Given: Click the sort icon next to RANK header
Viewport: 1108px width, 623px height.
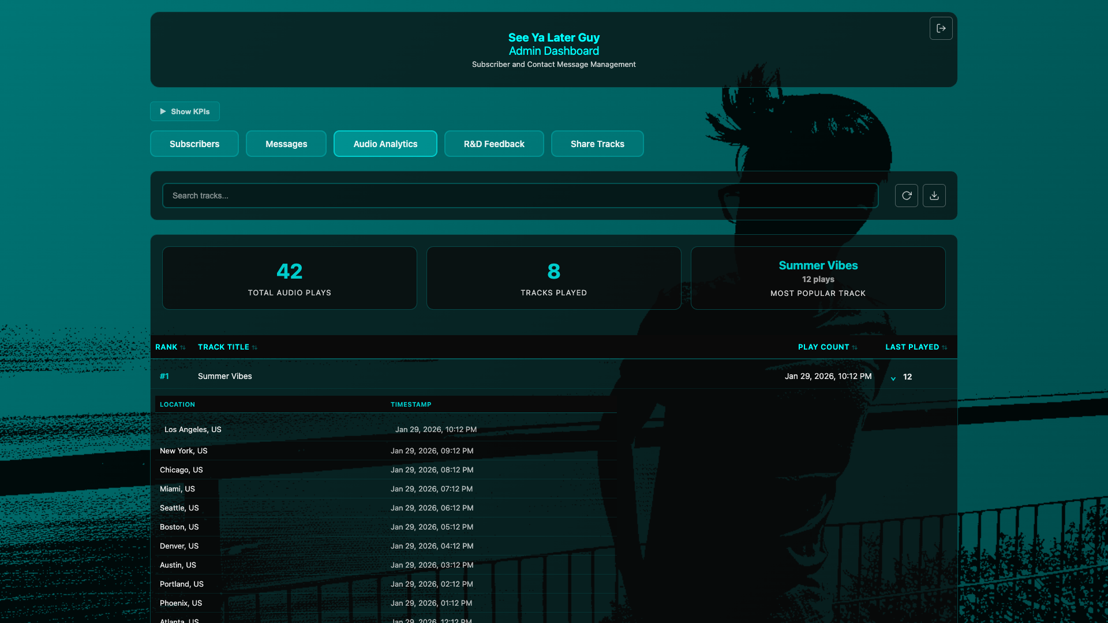Looking at the screenshot, I should (182, 347).
